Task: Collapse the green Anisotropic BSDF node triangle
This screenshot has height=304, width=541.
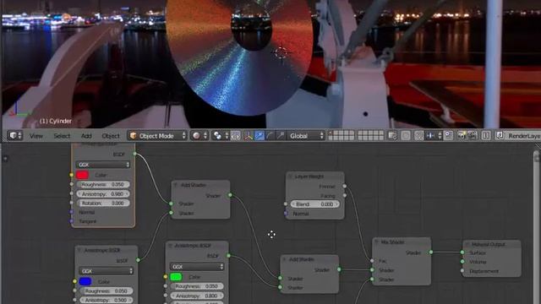Action: (x=170, y=246)
